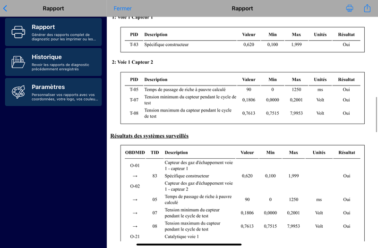Click the Rapport printer card icon
The image size is (378, 248).
coord(18,32)
